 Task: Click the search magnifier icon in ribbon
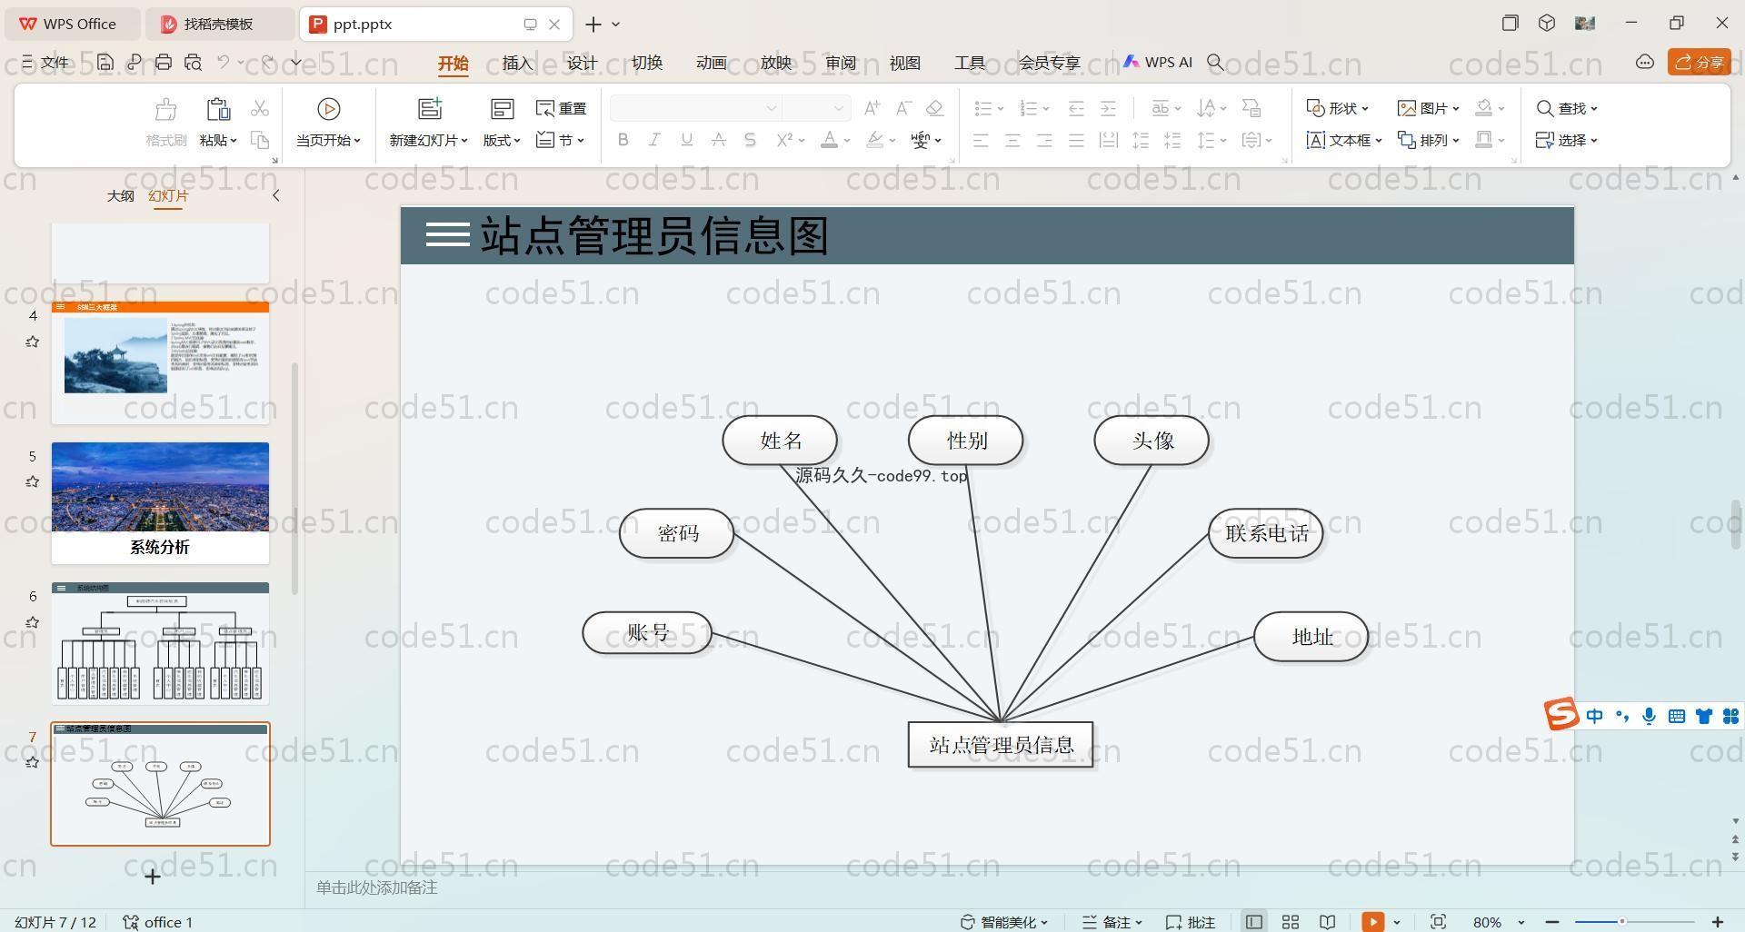(1215, 62)
